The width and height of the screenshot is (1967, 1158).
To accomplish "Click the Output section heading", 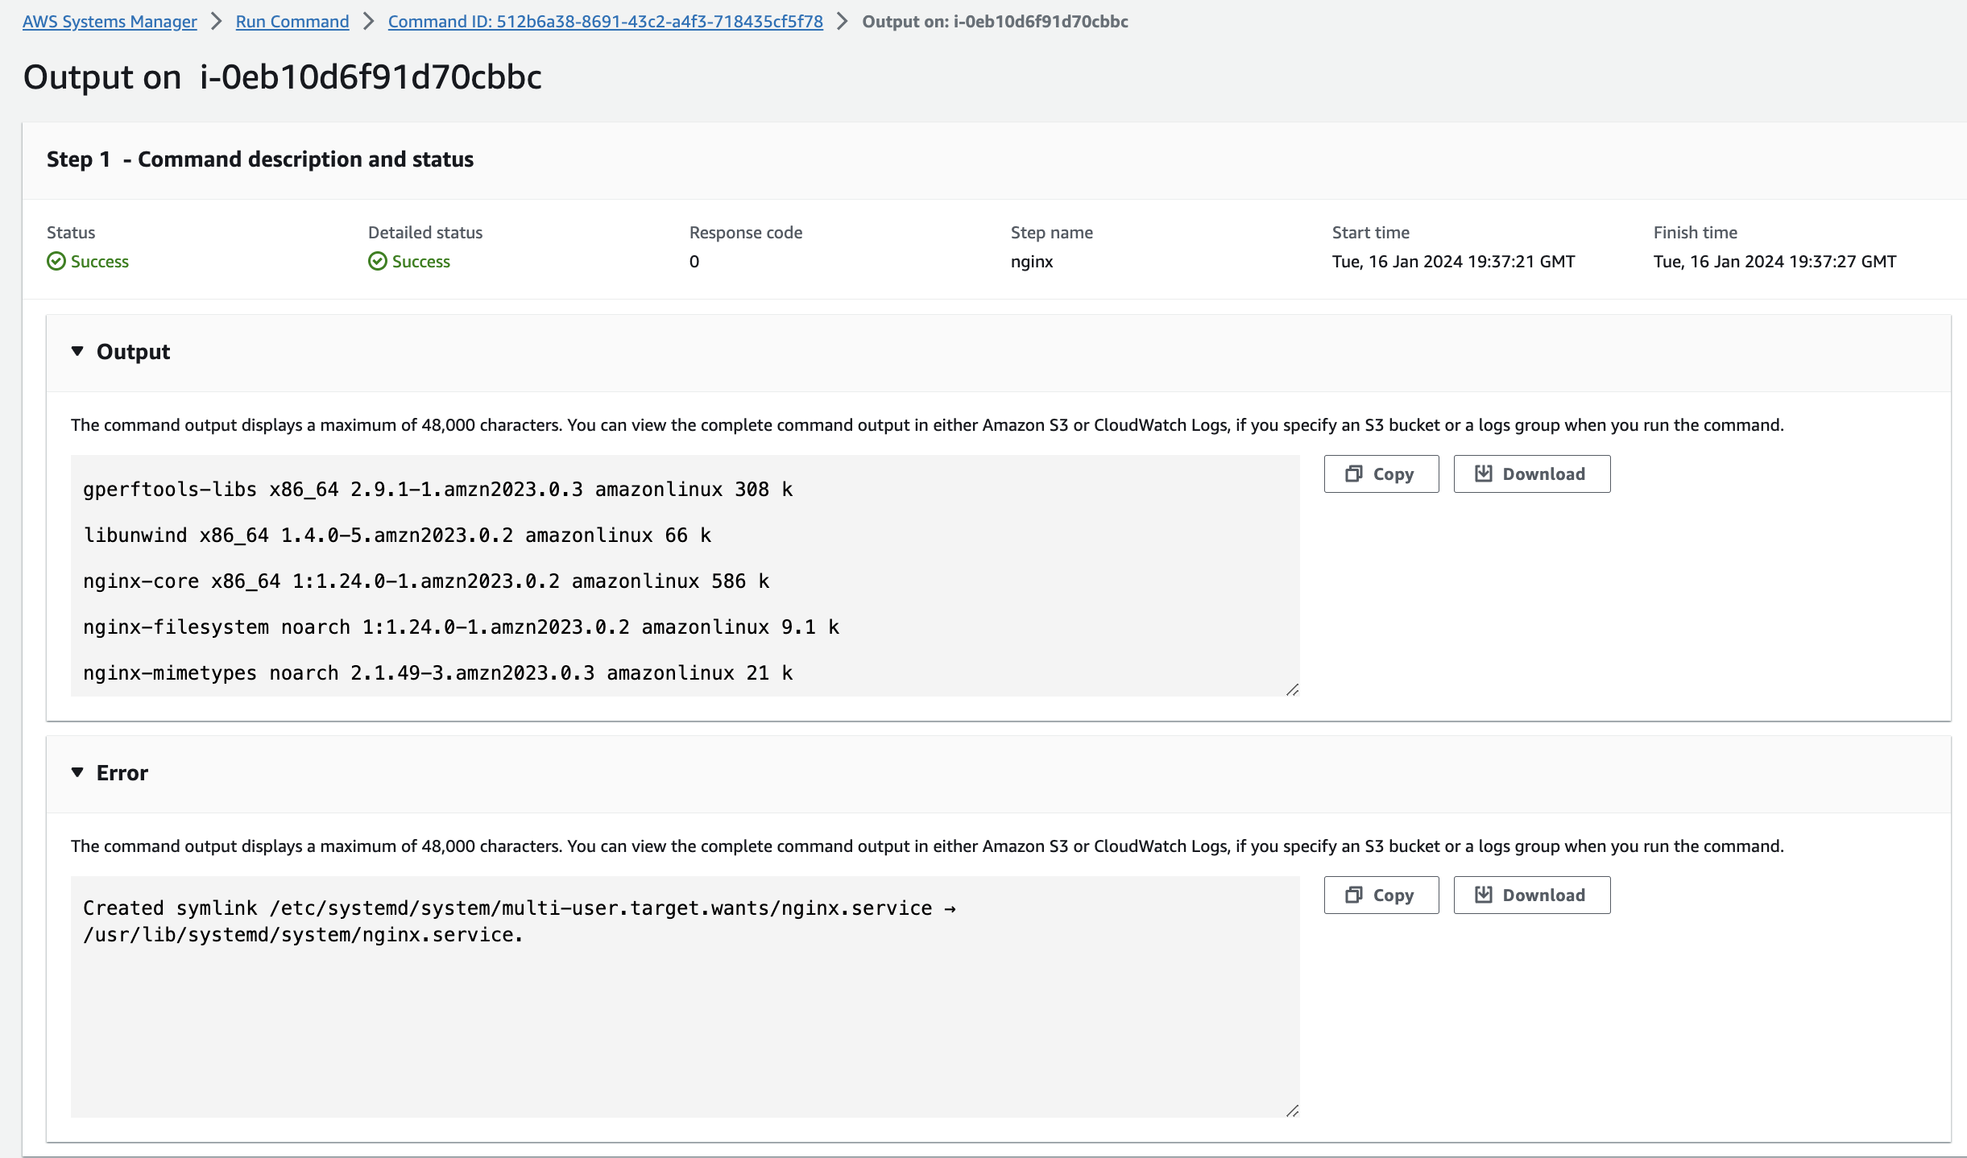I will click(x=133, y=352).
